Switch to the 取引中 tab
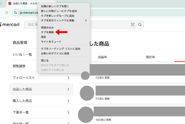 150,57
